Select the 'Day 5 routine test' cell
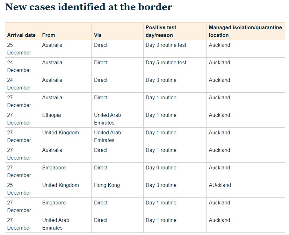The width and height of the screenshot is (289, 235). click(166, 63)
